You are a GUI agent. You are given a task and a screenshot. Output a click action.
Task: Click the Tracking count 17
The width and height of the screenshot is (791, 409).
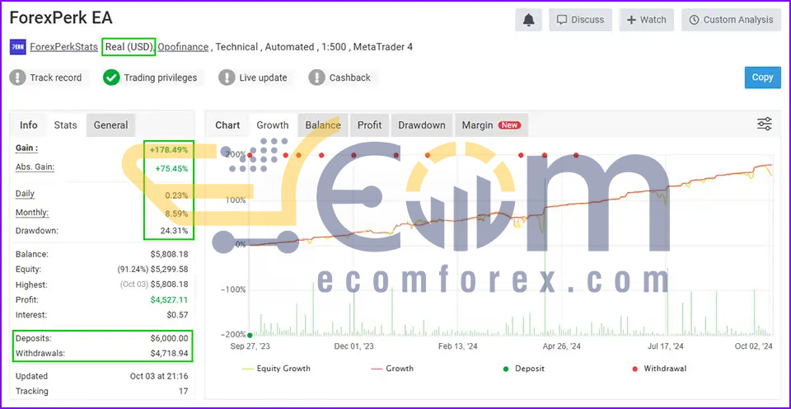(183, 392)
